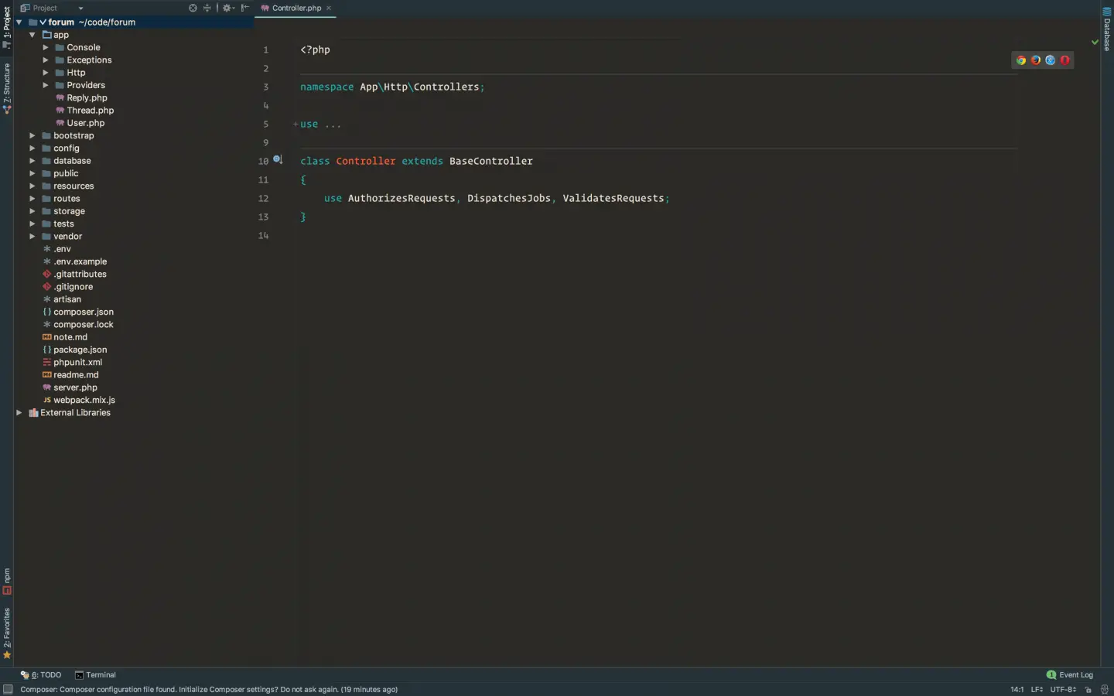This screenshot has height=696, width=1114.
Task: Open the Event Log
Action: (1070, 675)
